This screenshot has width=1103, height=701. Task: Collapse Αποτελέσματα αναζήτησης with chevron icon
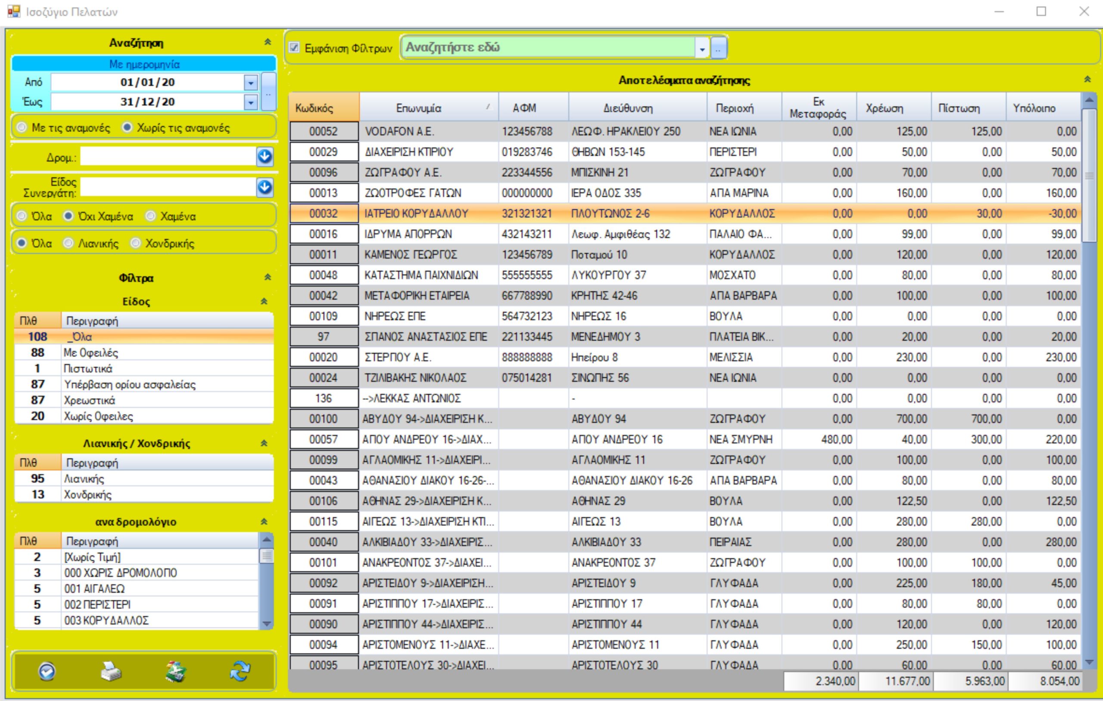[x=1087, y=80]
